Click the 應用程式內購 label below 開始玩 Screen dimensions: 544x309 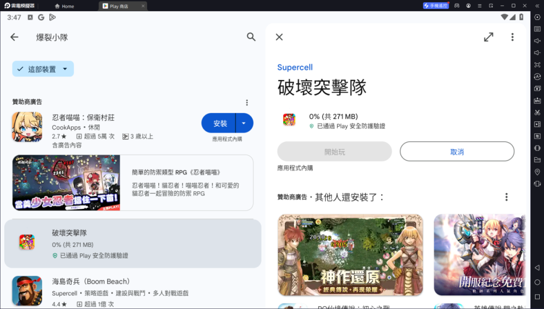pos(295,168)
